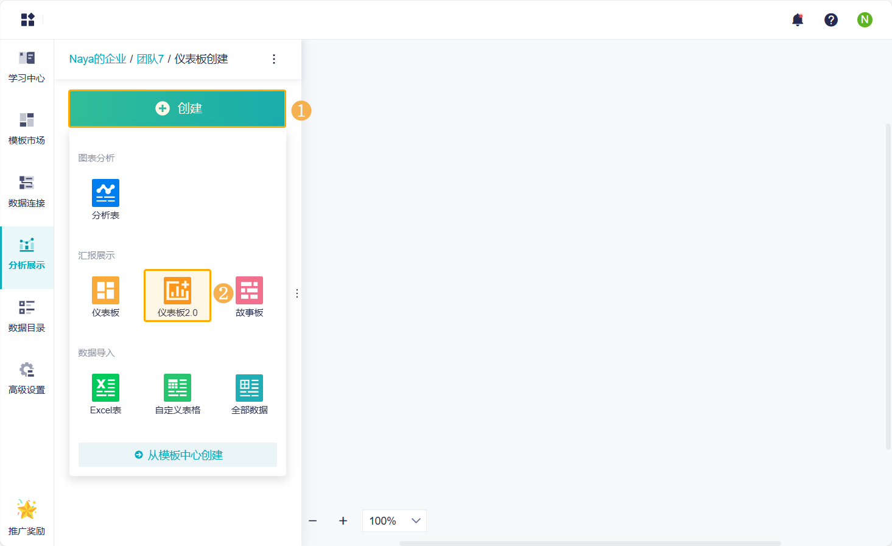Go to 高级设置 in sidebar
This screenshot has height=546, width=892.
(x=27, y=379)
